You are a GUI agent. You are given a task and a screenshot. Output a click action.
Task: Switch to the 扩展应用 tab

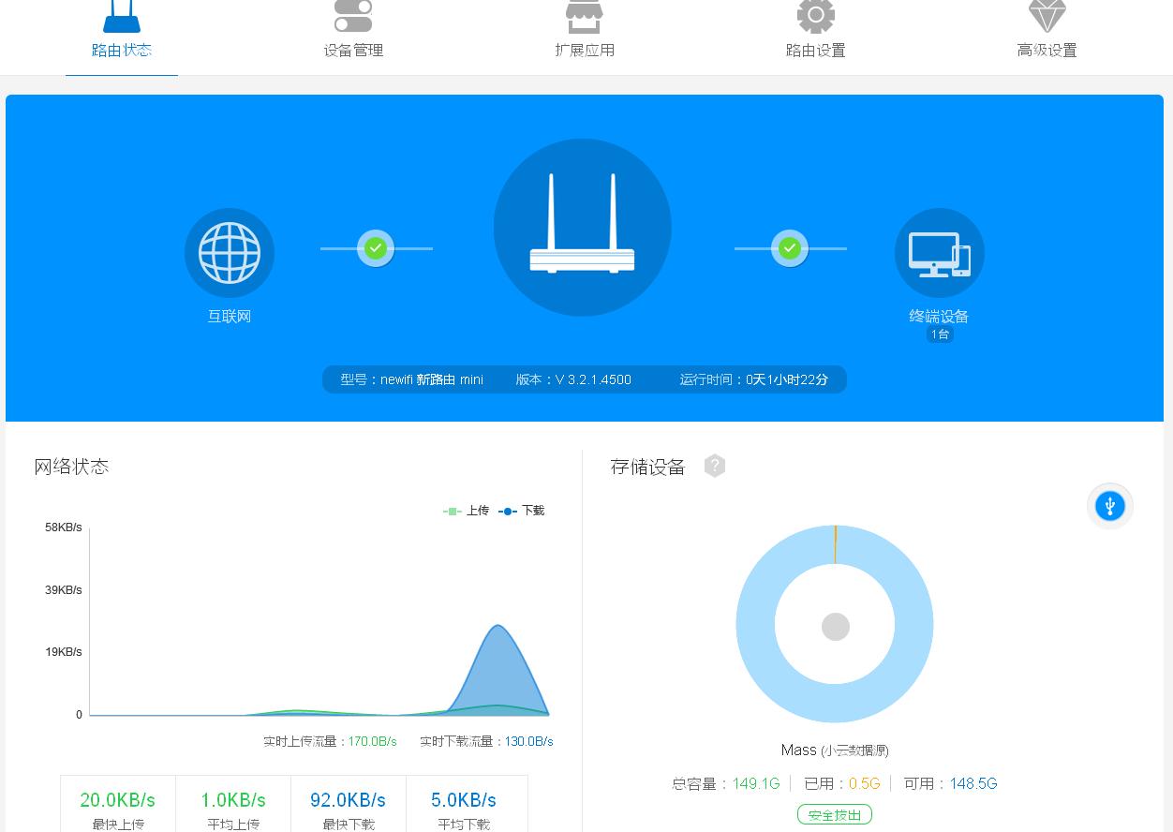584,51
